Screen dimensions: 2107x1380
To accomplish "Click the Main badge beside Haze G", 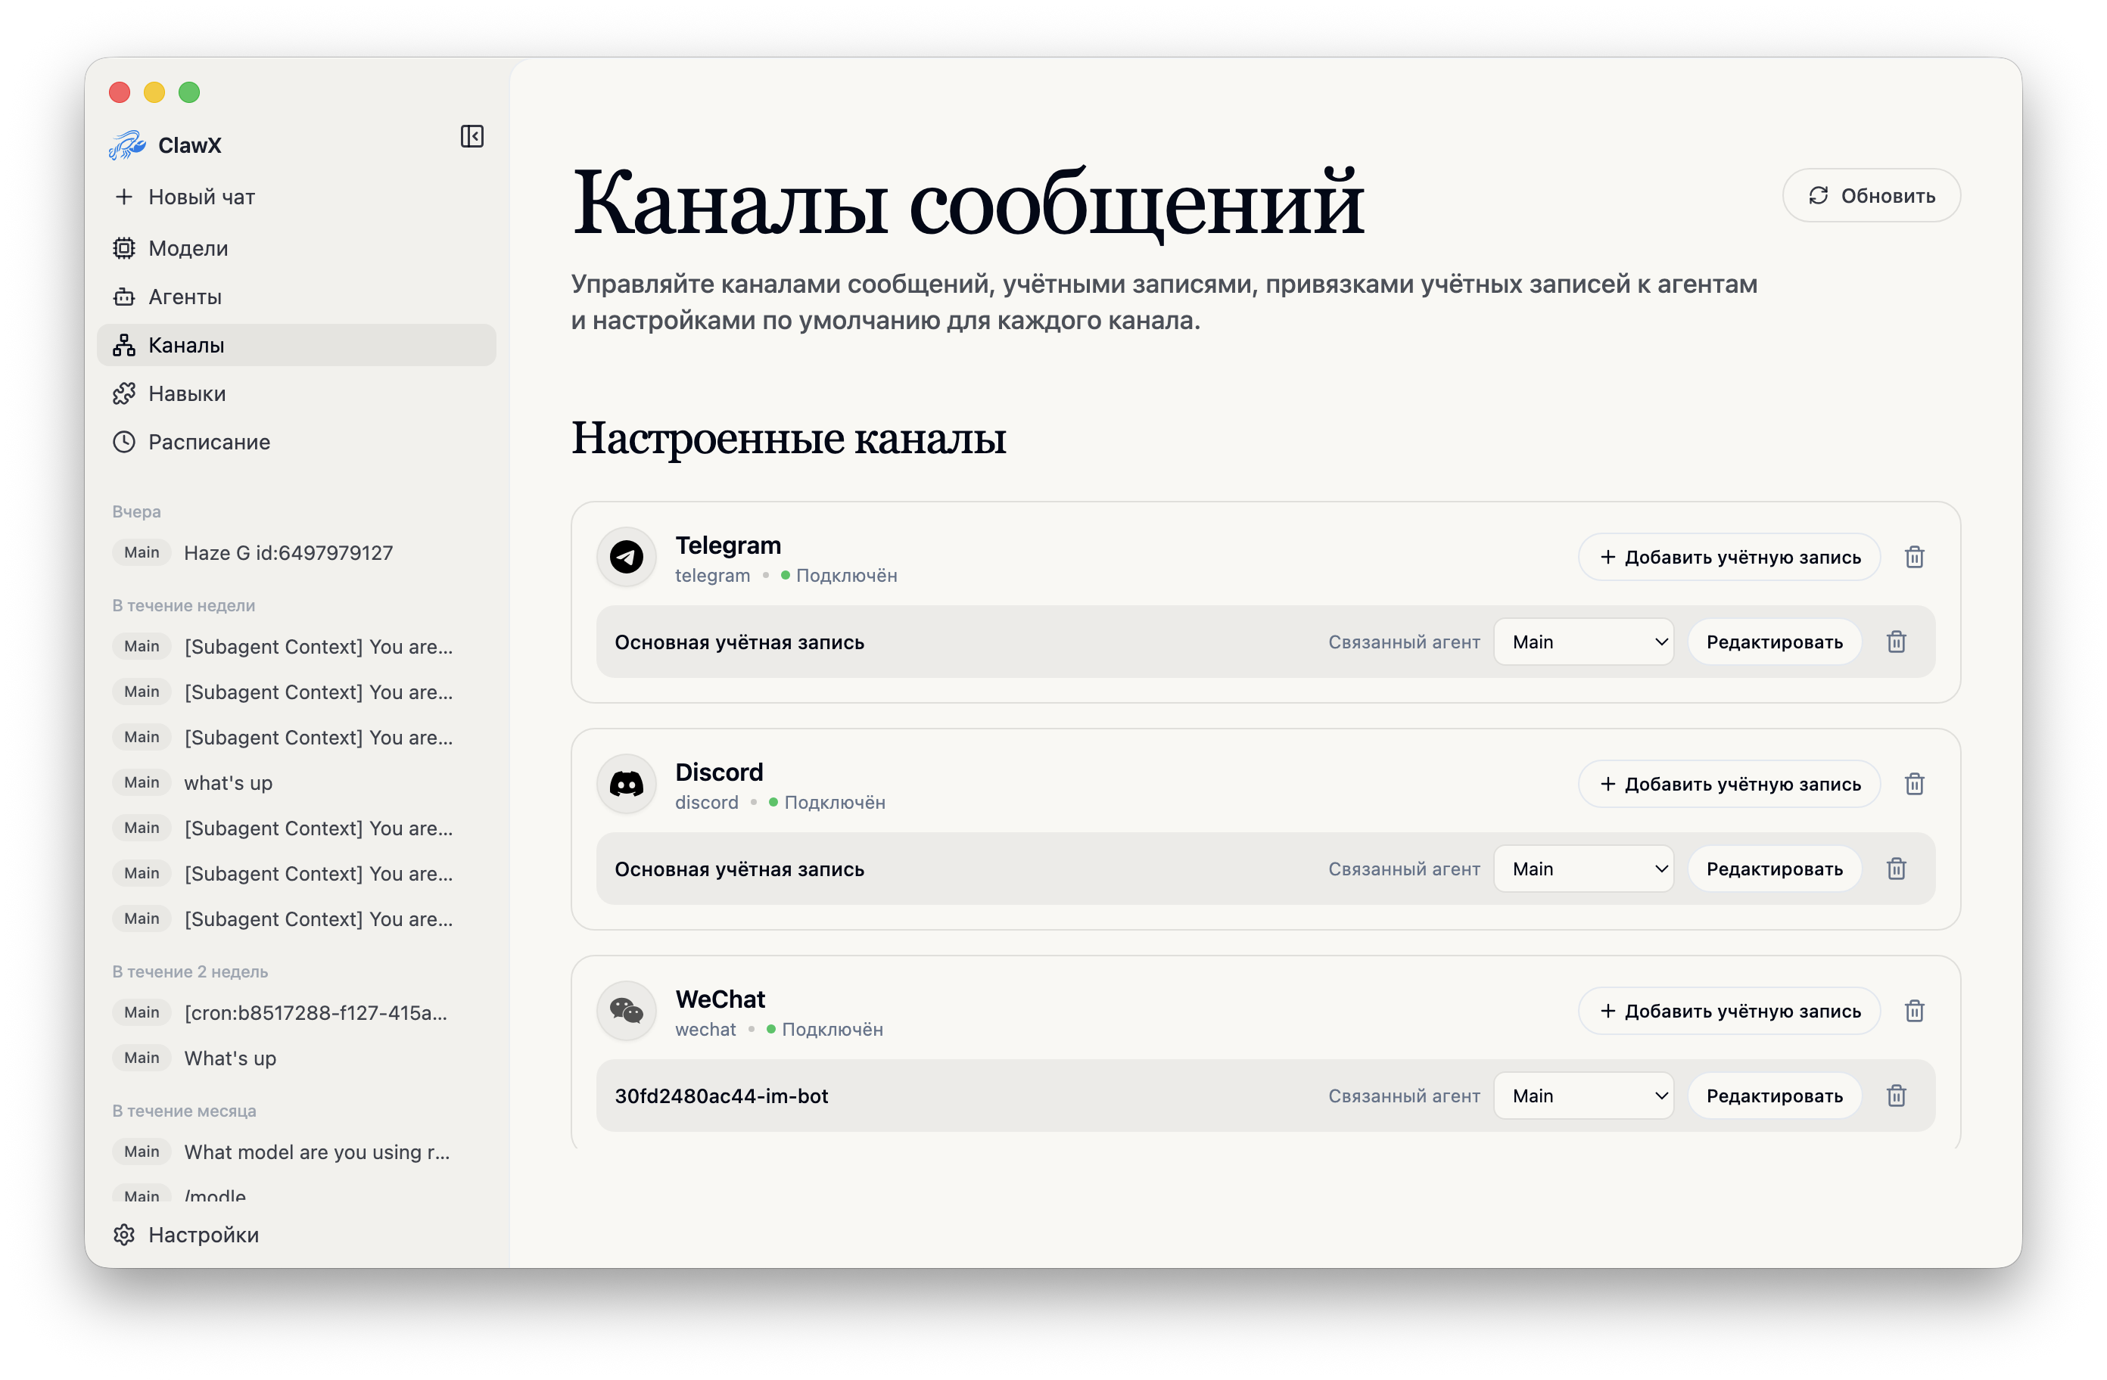I will point(142,552).
